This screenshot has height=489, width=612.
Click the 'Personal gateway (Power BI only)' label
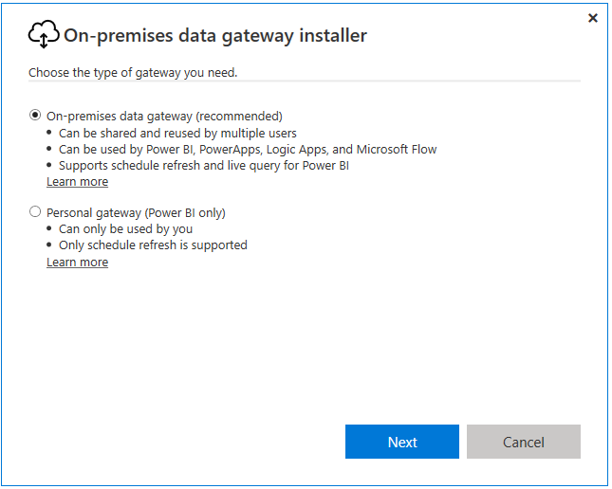(x=136, y=213)
